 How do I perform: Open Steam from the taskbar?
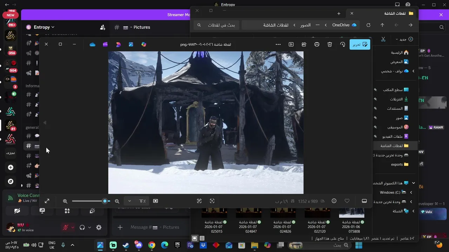click(x=126, y=245)
